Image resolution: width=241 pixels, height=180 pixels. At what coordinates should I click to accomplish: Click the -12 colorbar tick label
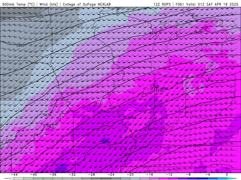[x=169, y=175]
